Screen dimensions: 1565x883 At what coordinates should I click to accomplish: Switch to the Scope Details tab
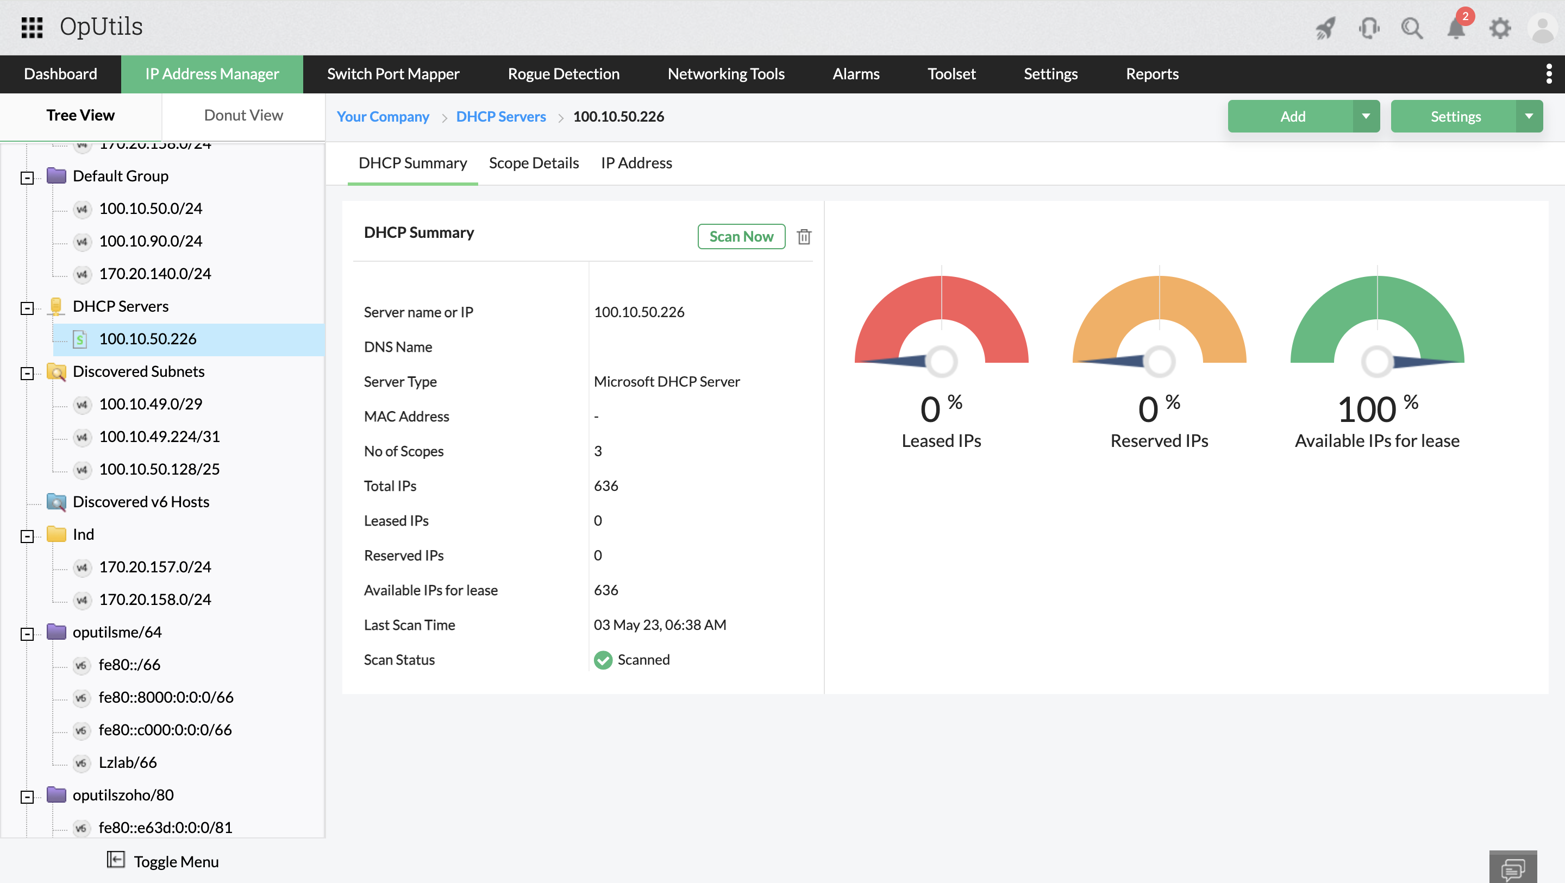coord(534,163)
